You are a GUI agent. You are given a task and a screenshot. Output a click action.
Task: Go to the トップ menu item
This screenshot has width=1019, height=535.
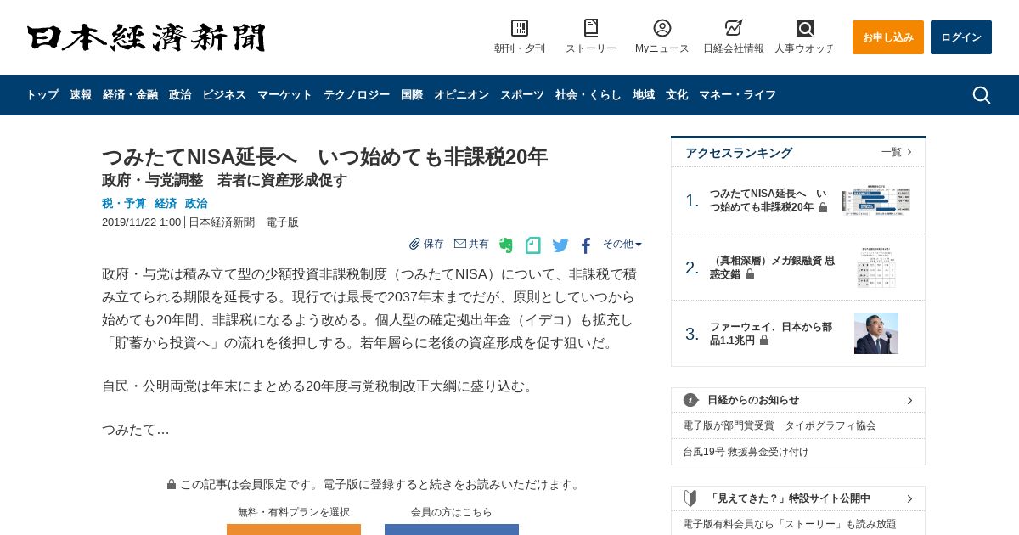[42, 95]
